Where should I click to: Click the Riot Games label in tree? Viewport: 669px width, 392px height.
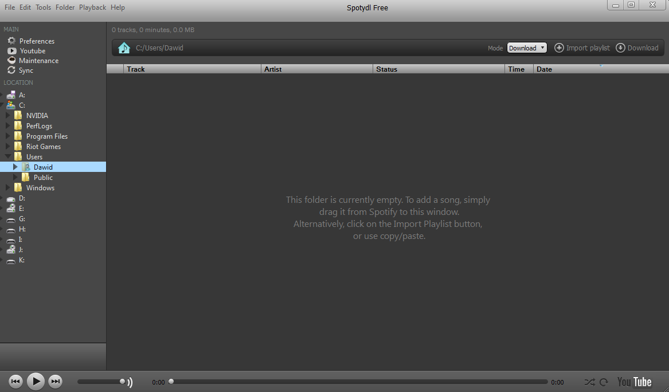coord(44,146)
